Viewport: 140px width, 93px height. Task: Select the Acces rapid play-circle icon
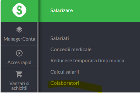(x=19, y=53)
